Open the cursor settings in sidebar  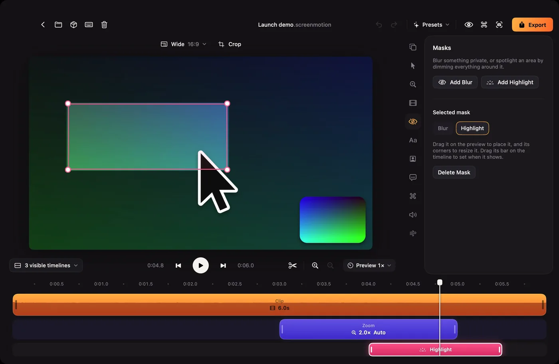coord(413,66)
